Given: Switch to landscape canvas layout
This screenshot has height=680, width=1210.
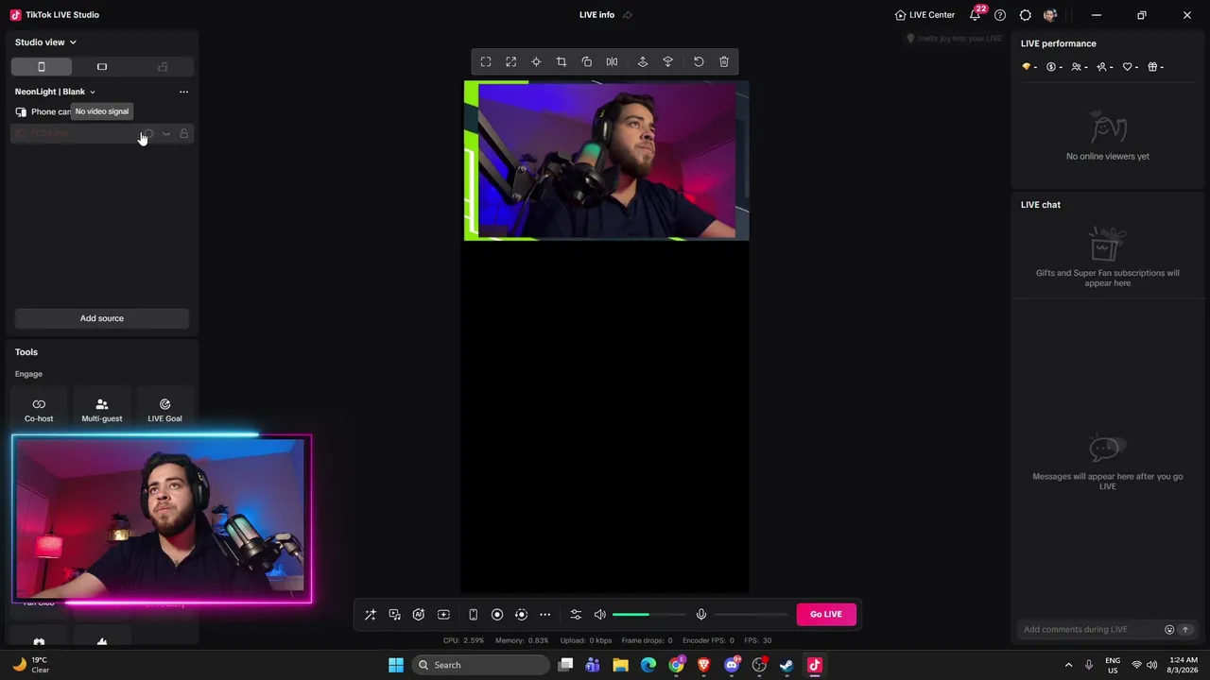Looking at the screenshot, I should click(x=102, y=67).
